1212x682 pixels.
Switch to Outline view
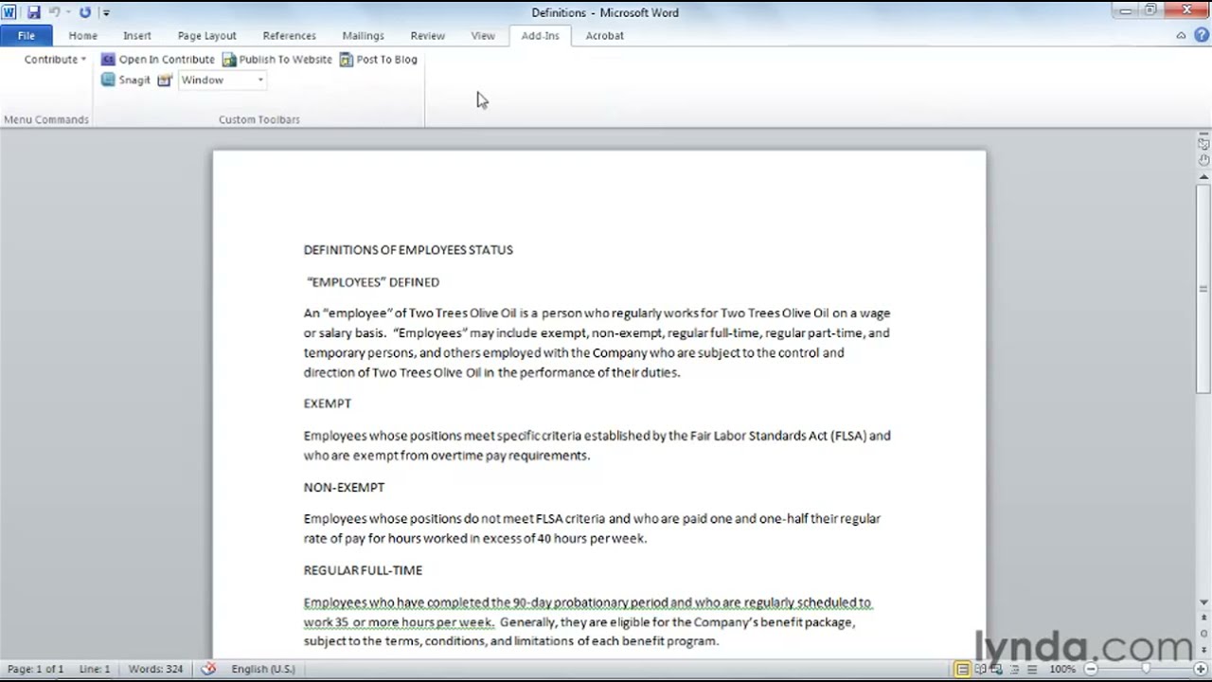point(1016,670)
